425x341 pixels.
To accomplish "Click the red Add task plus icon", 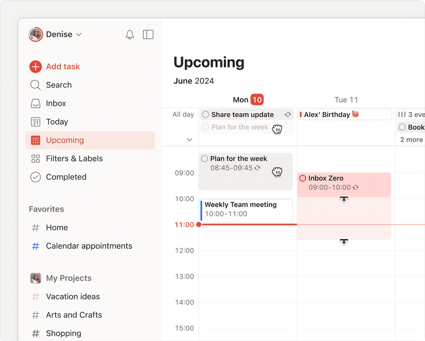I will pyautogui.click(x=36, y=66).
